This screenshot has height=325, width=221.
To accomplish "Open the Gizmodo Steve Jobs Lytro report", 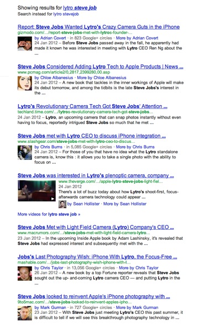I will coord(98,27).
